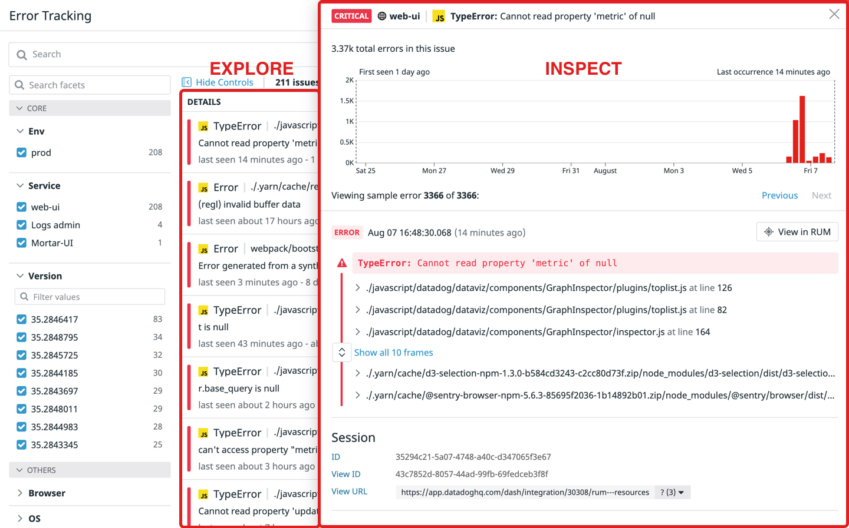This screenshot has height=528, width=849.
Task: Click the globe icon next to web-ui
Action: pyautogui.click(x=382, y=16)
